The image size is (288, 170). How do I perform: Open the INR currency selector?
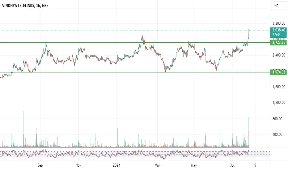point(279,6)
